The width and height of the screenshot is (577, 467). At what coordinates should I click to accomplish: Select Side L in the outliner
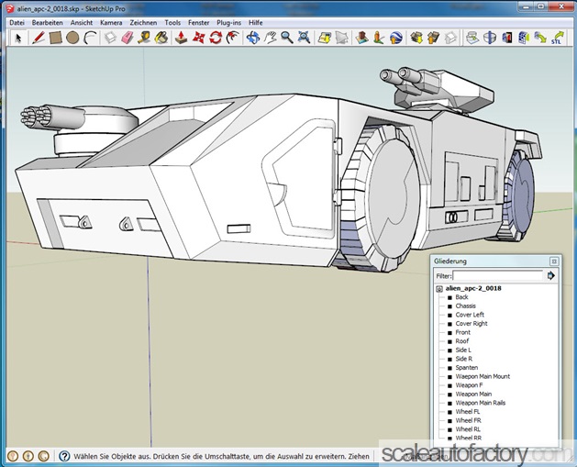463,350
